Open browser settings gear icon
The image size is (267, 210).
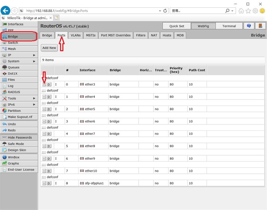point(255,11)
